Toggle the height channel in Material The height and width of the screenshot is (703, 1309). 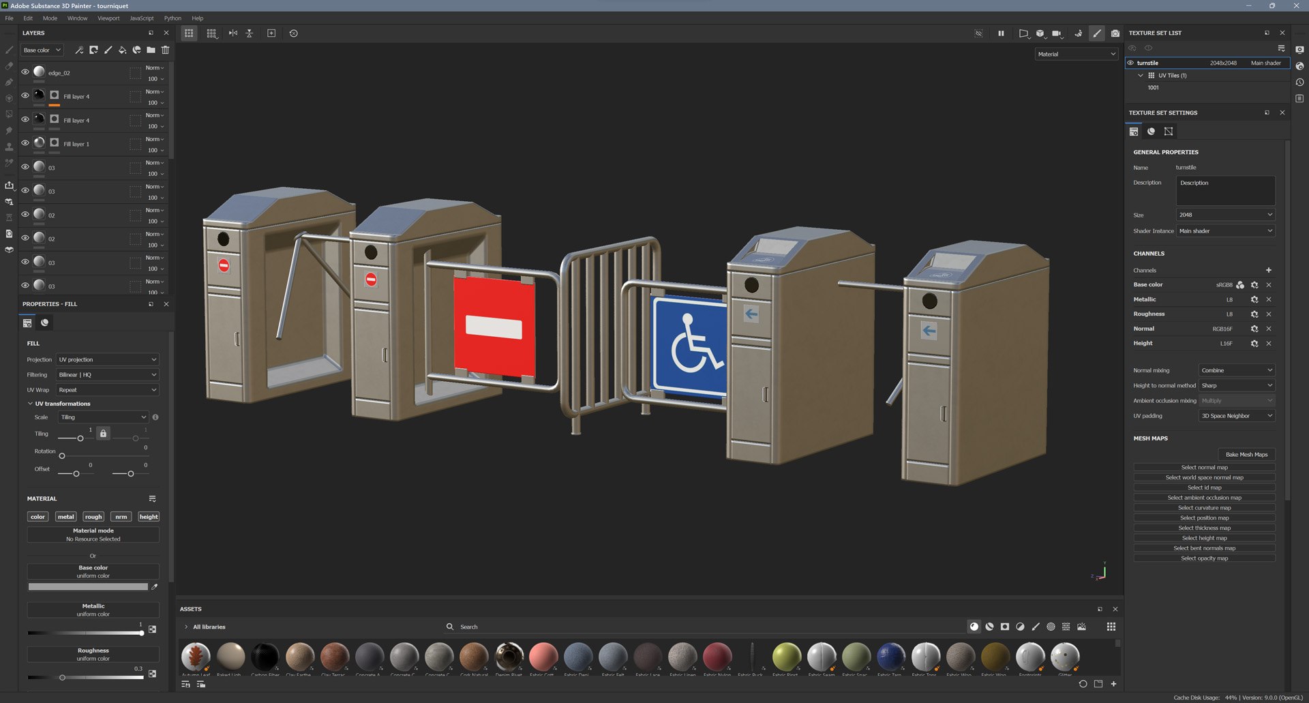[x=149, y=517]
